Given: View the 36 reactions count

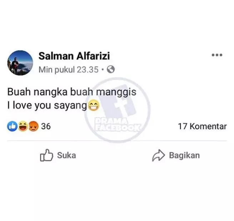Looking at the screenshot, I should click(x=46, y=126).
